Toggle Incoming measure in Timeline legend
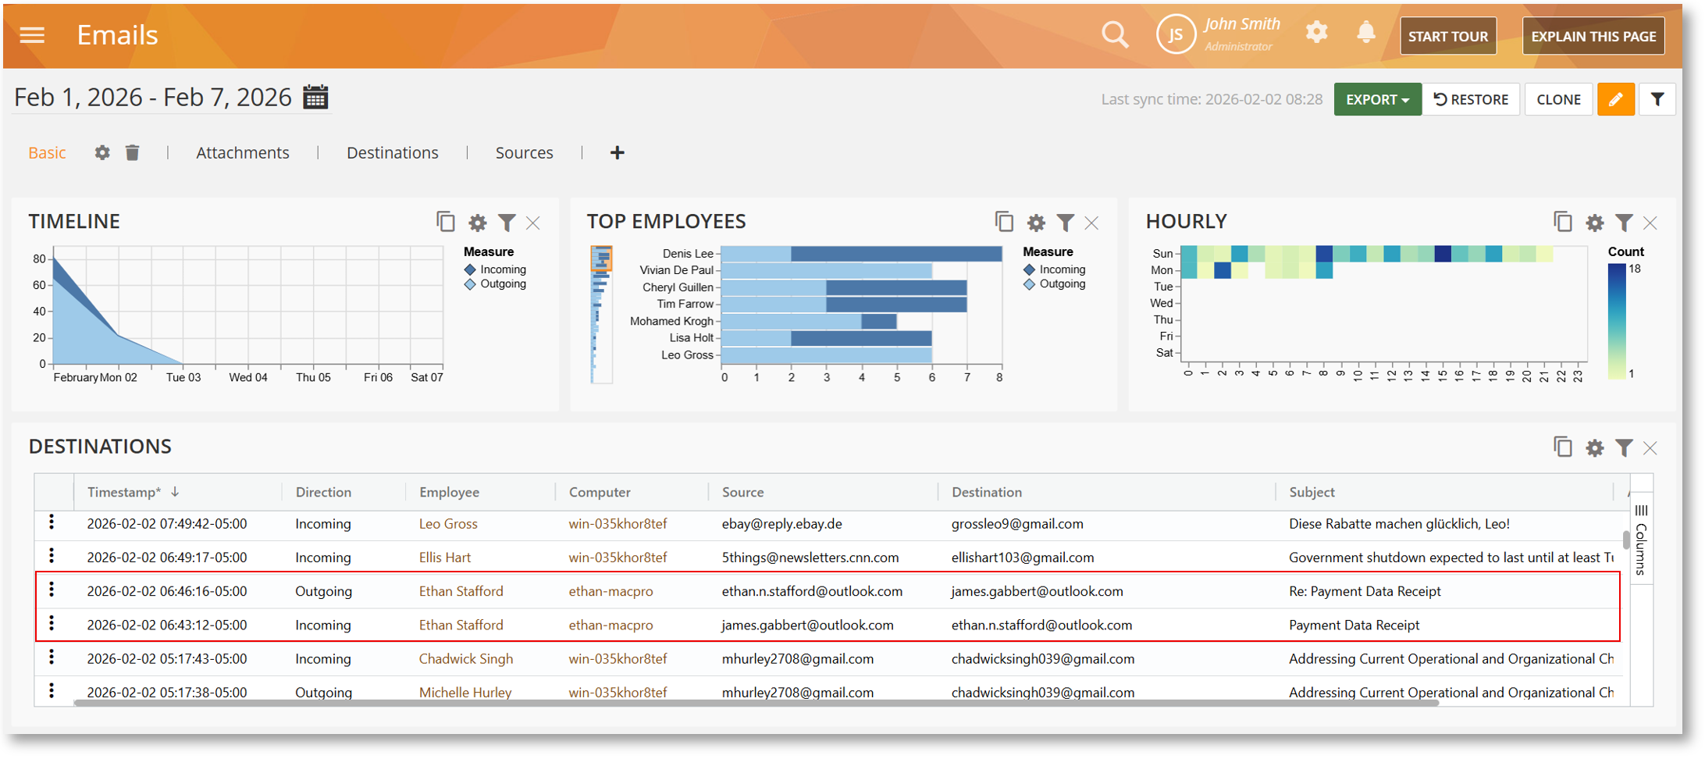 [x=495, y=269]
